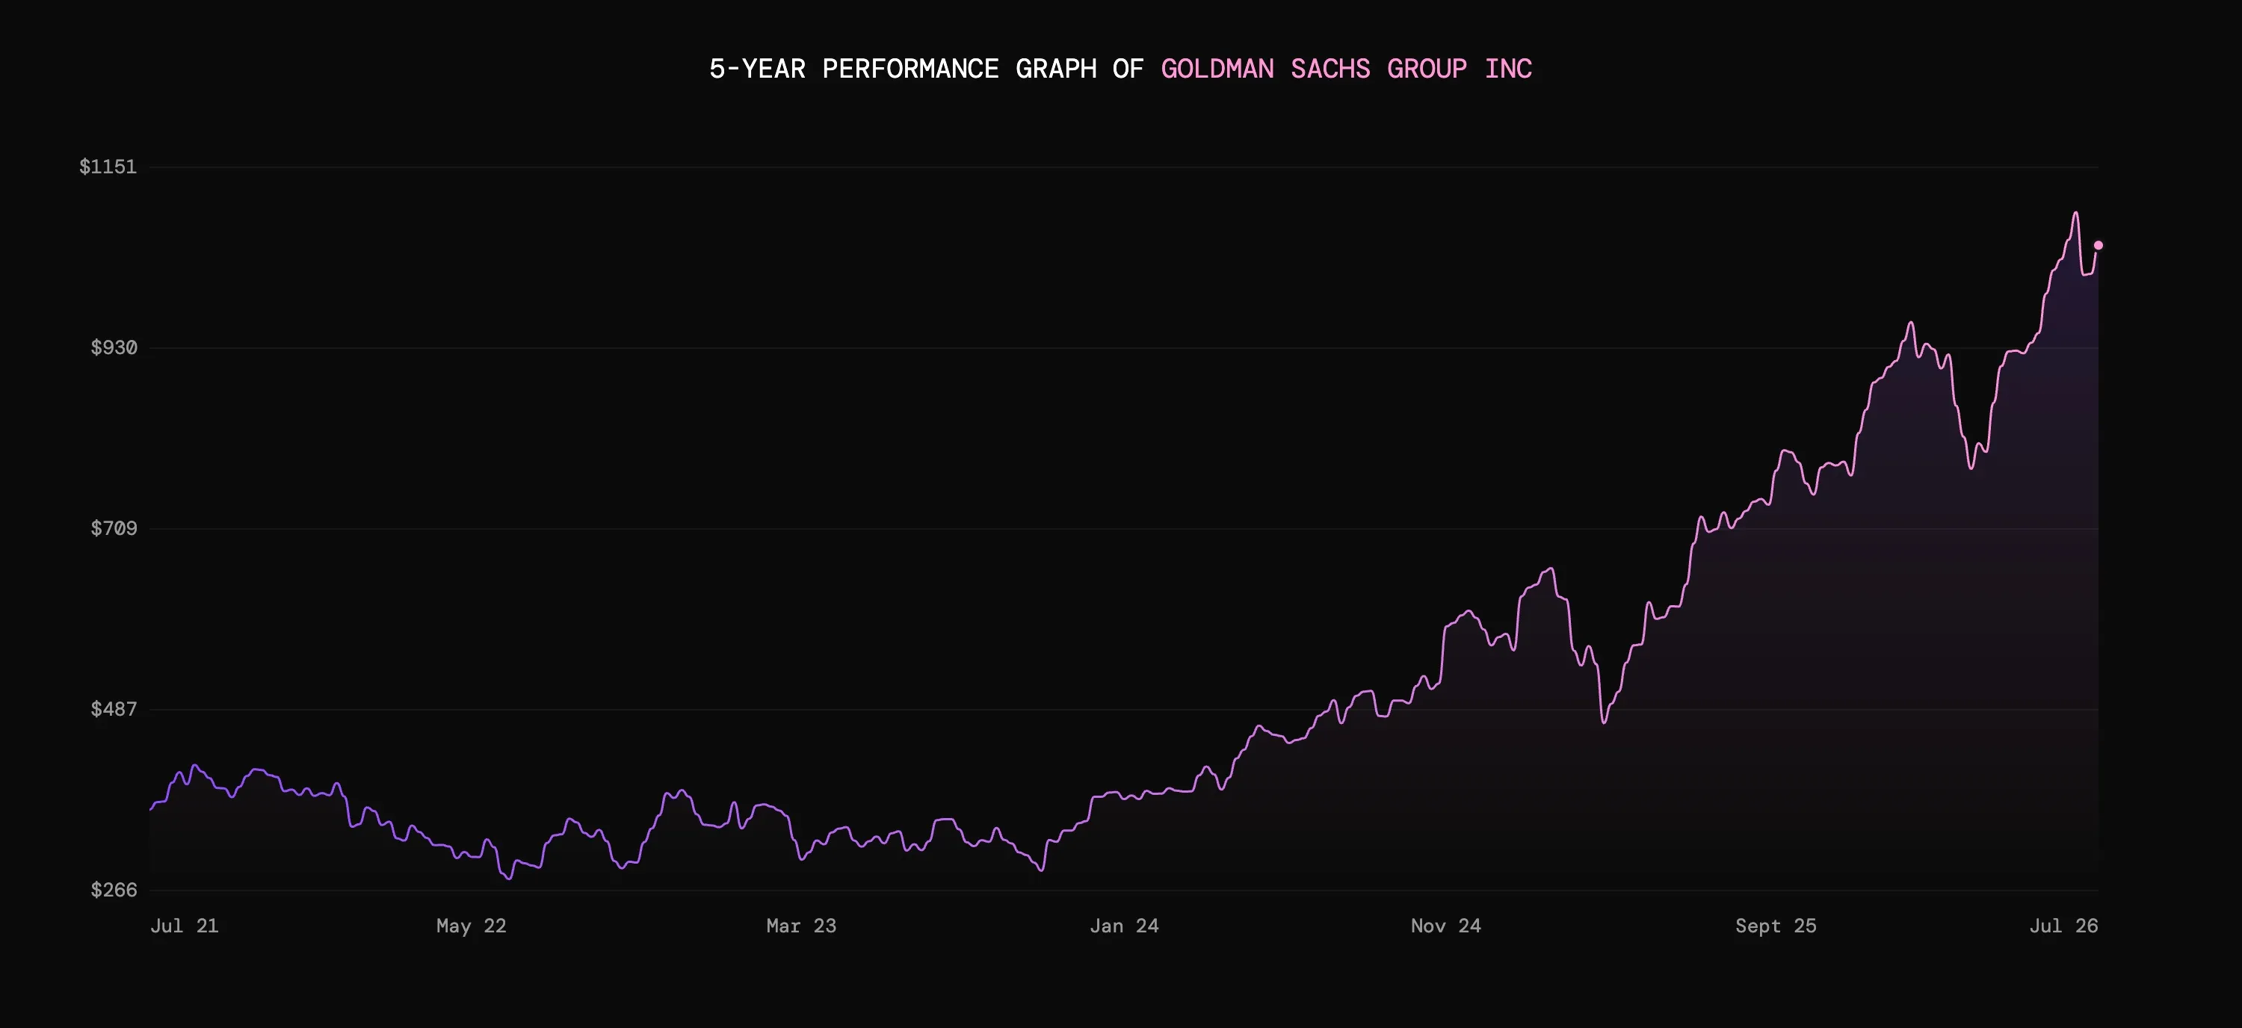The image size is (2242, 1028).
Task: Select the '5-YEAR PERFORMANCE GRAPH OF' title text
Action: (x=926, y=69)
